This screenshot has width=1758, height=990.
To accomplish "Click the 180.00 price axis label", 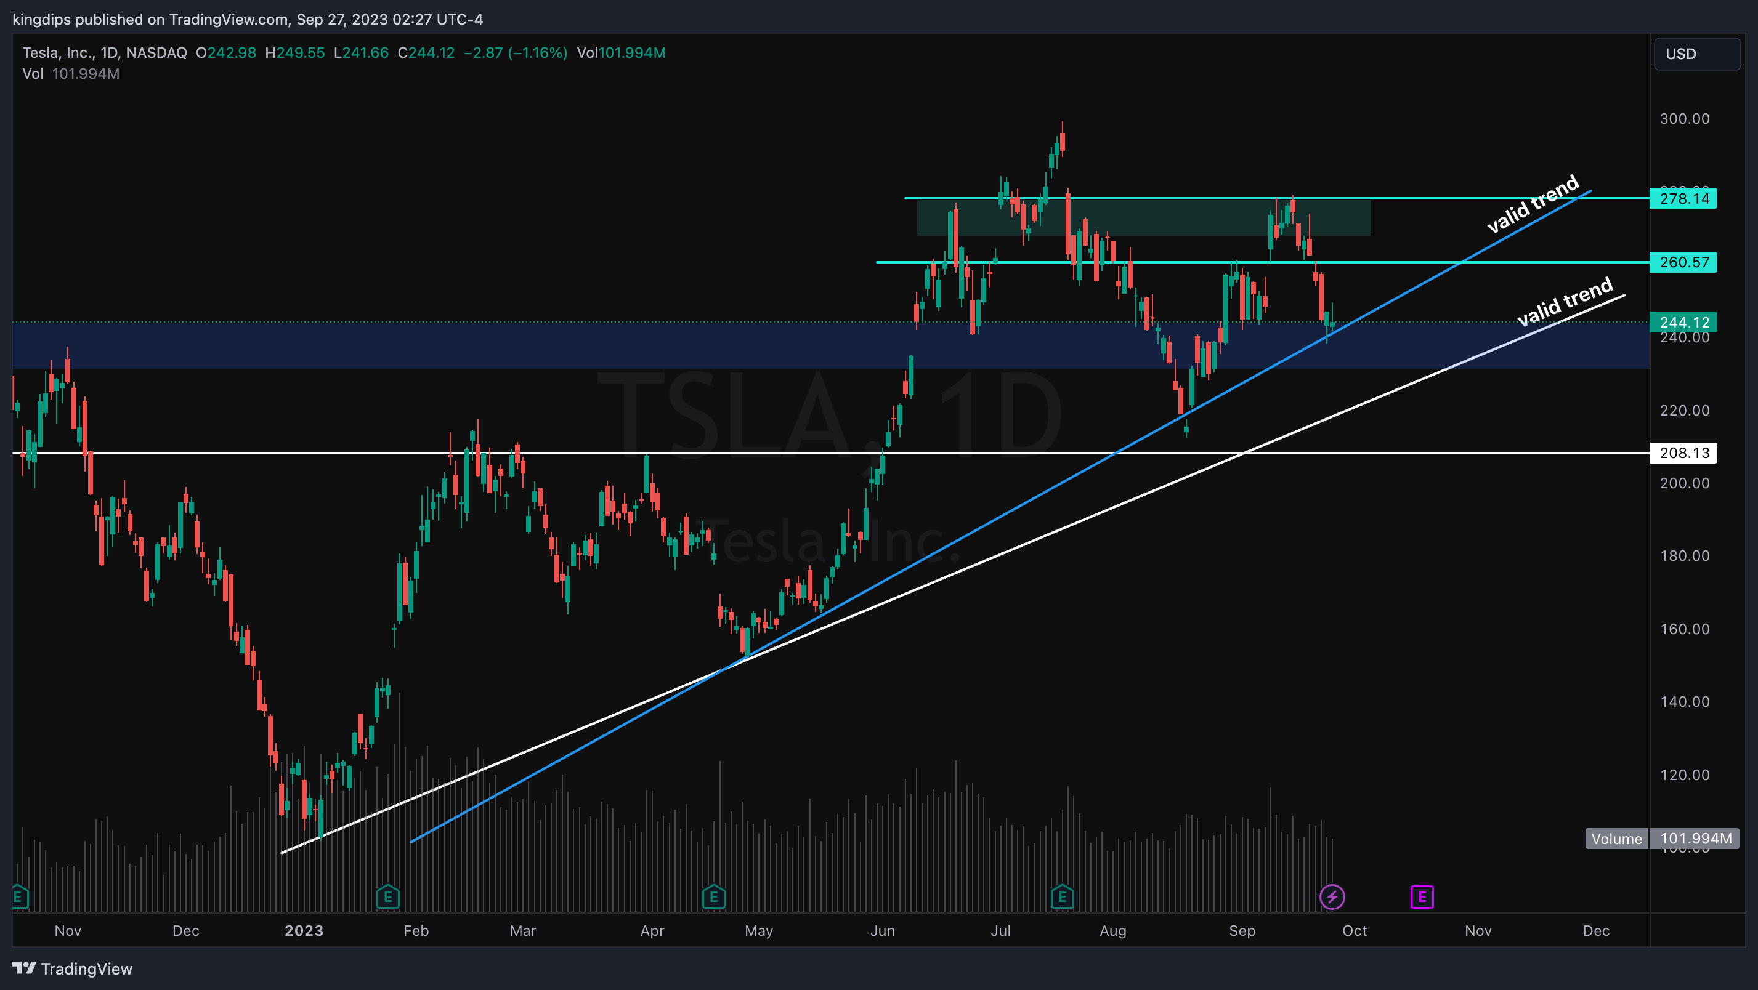I will [x=1684, y=555].
